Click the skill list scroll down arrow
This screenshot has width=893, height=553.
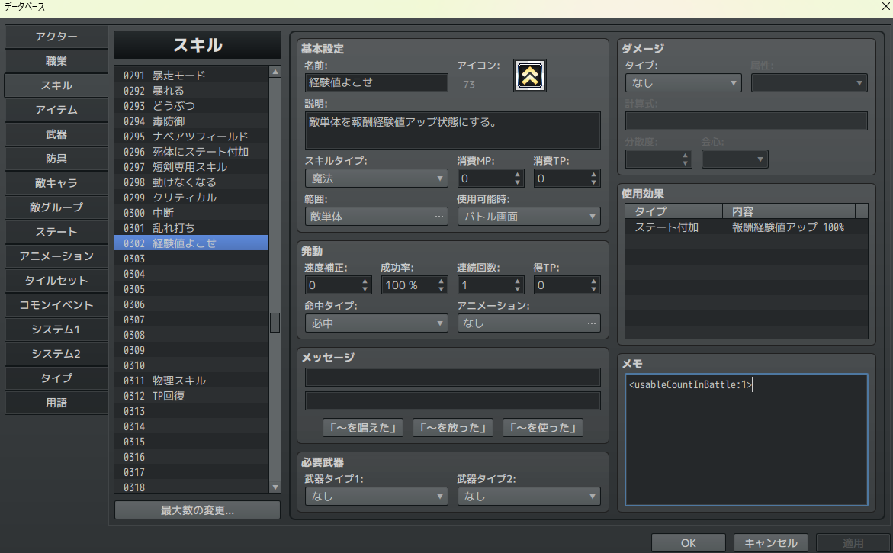(275, 487)
